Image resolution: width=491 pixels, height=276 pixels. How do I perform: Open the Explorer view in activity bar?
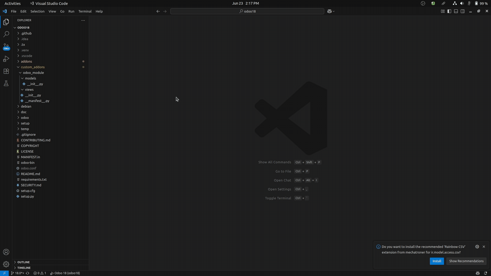[x=6, y=22]
